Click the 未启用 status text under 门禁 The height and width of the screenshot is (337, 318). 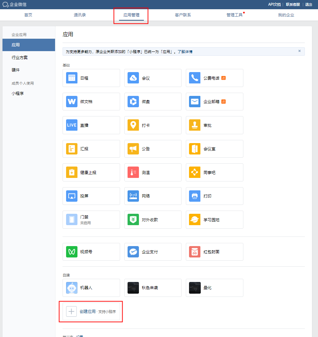(x=85, y=223)
